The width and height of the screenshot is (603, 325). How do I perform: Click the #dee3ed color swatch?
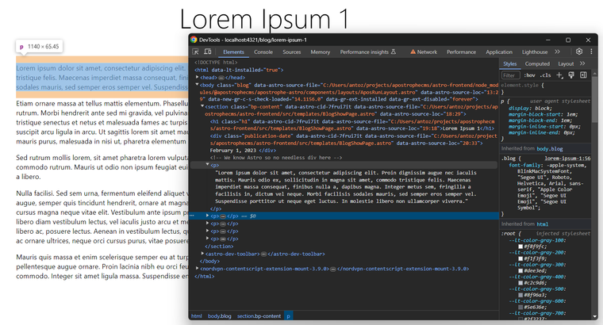click(x=520, y=271)
